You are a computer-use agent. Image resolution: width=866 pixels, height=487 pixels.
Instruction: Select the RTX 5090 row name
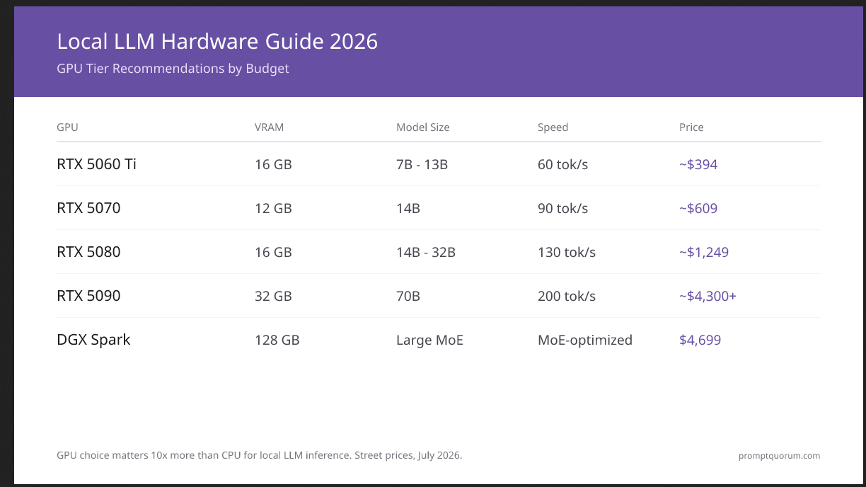(88, 296)
